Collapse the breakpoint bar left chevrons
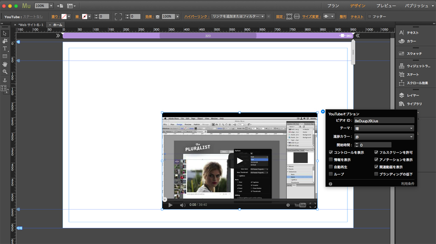436x244 pixels. coord(58,36)
